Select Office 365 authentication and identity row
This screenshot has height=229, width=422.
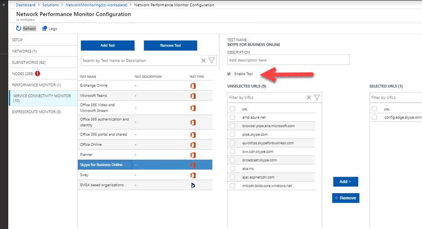coord(145,122)
